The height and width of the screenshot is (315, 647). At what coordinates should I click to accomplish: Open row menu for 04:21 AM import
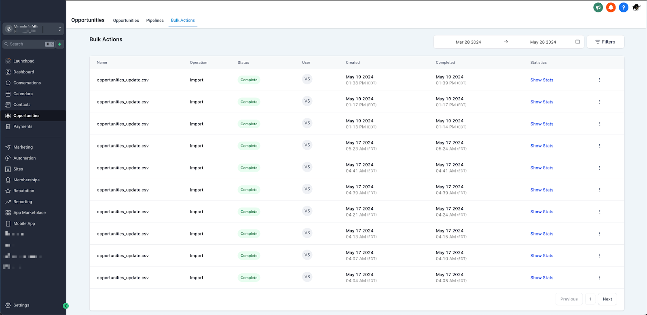600,212
